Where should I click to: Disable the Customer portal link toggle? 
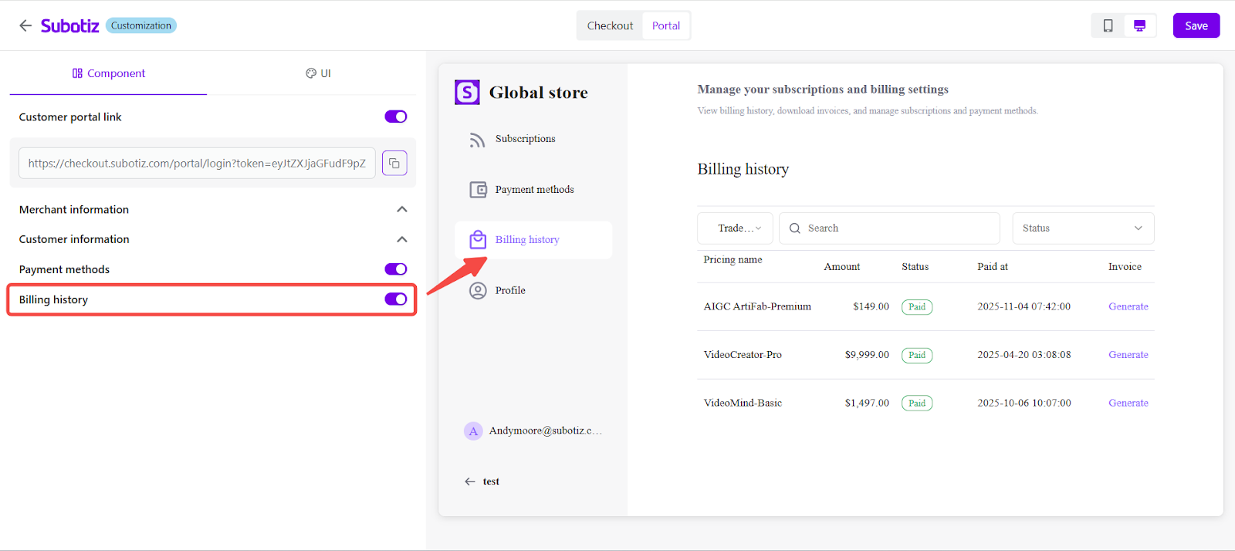point(396,117)
